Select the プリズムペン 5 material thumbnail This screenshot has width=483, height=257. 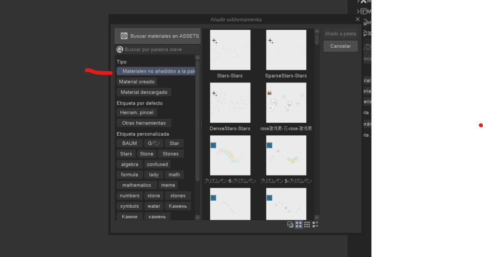[x=286, y=155]
